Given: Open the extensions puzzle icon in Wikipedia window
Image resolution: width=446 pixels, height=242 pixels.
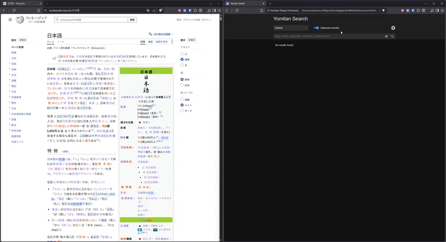Looking at the screenshot, I should [x=195, y=10].
